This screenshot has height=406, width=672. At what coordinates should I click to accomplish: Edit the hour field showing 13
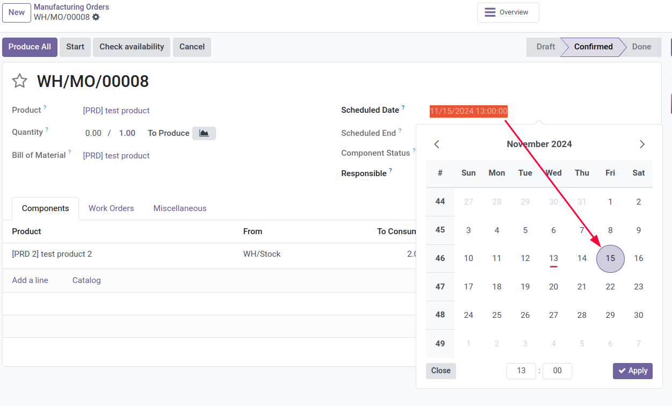click(x=521, y=371)
